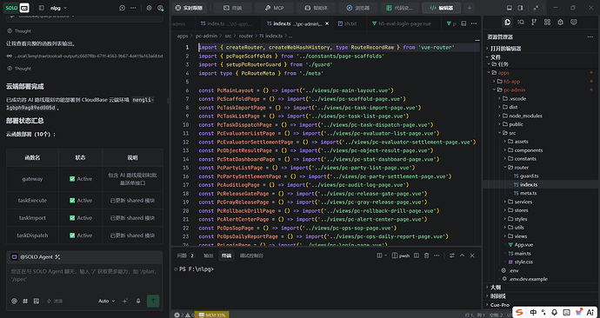This screenshot has width=600, height=318.
Task: Open the settings gear icon
Action: coord(150,8)
